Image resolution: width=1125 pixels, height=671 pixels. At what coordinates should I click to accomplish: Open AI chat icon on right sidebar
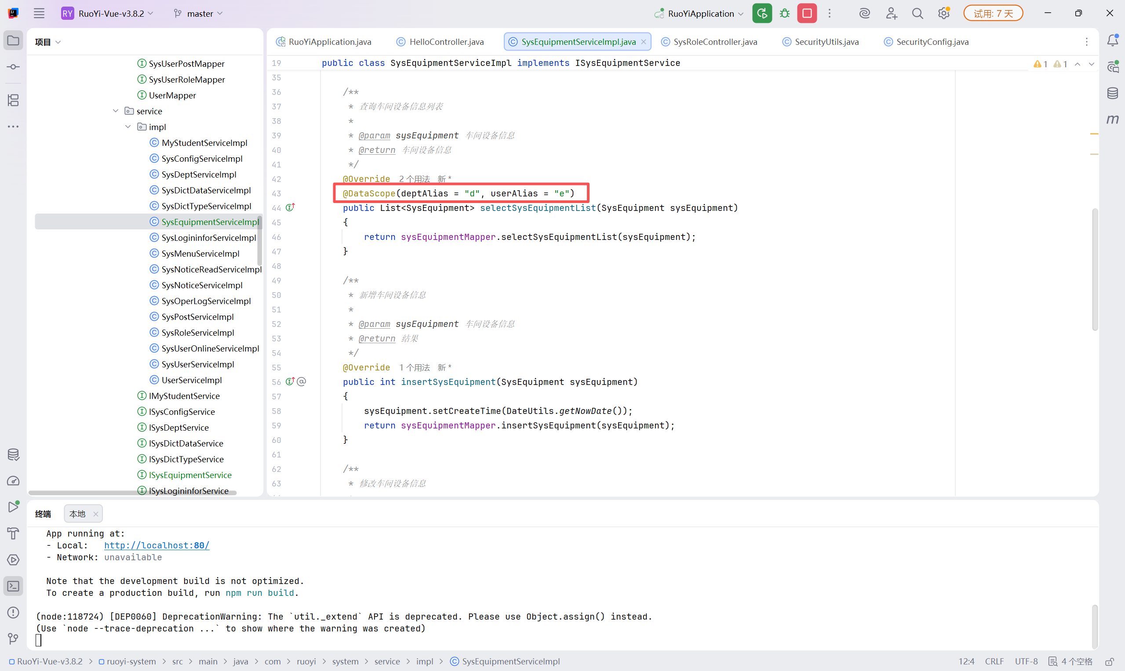pos(1112,67)
